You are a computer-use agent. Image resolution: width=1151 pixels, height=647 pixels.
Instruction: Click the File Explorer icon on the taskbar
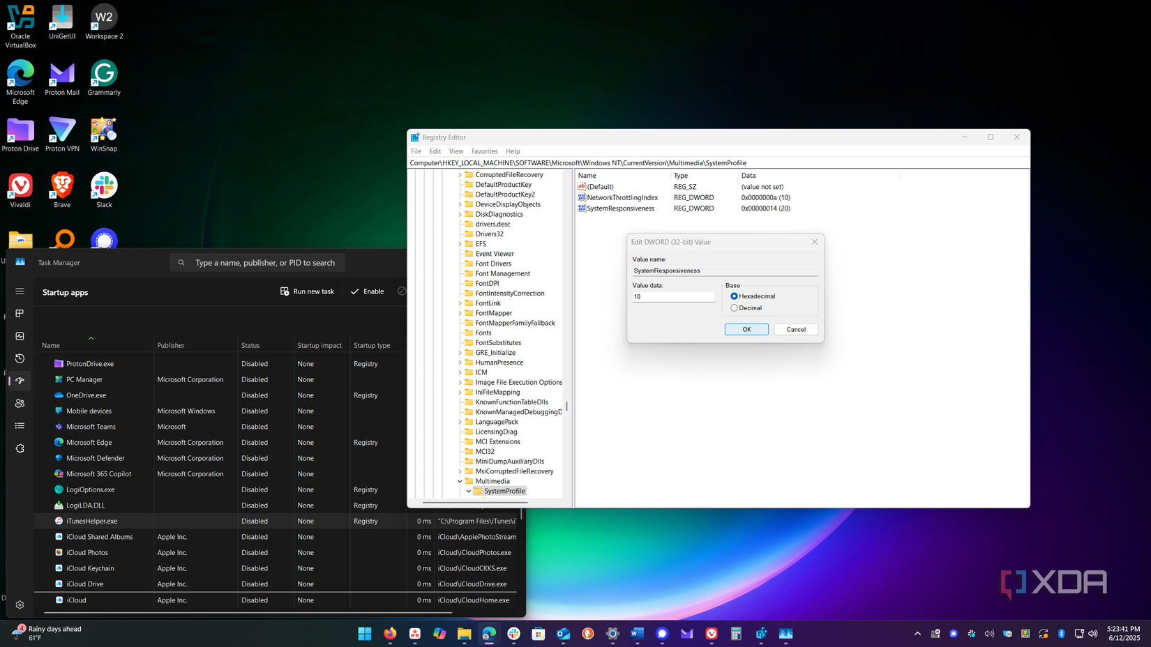[464, 634]
